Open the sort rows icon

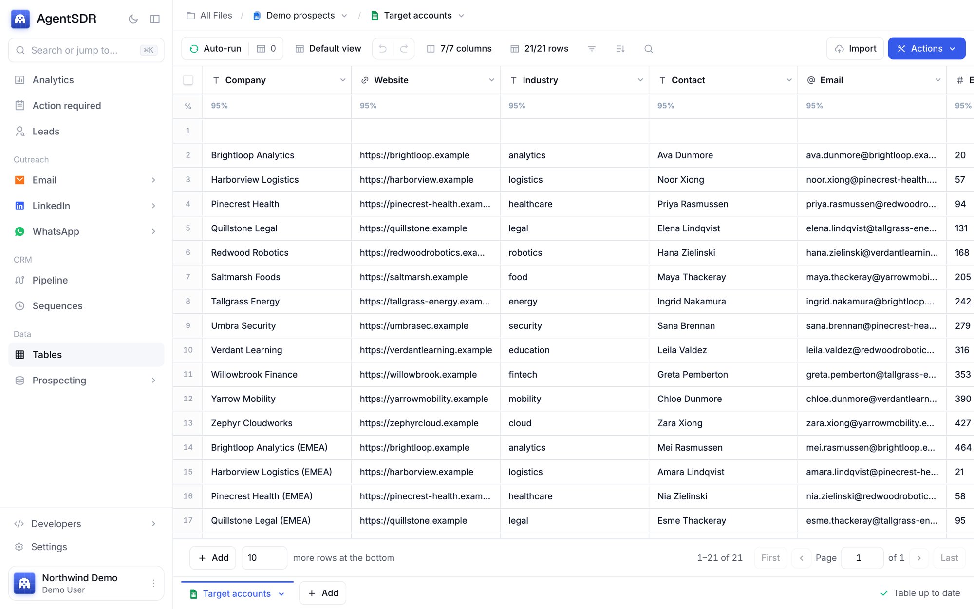(620, 49)
